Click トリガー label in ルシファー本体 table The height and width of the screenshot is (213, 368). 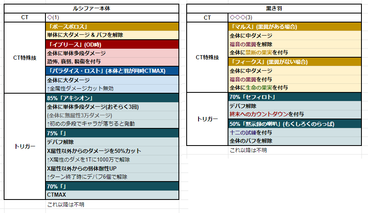[25, 146]
